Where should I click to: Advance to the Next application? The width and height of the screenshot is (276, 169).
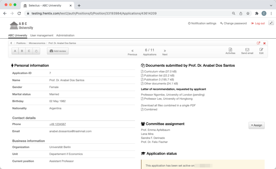[165, 52]
